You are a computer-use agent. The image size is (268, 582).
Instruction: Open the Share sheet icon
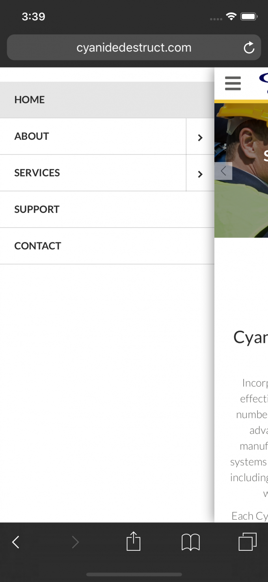coord(134,541)
